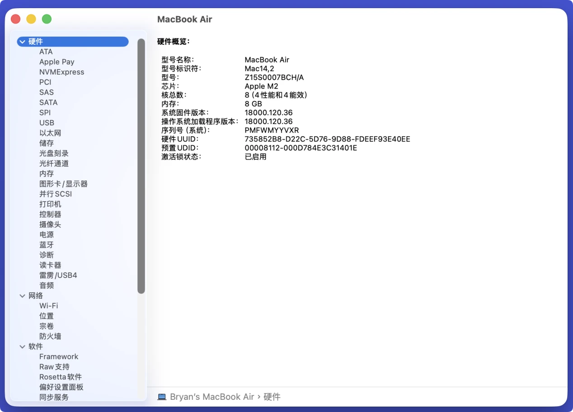Click the laptop icon in path bar
The height and width of the screenshot is (412, 573).
pos(162,397)
